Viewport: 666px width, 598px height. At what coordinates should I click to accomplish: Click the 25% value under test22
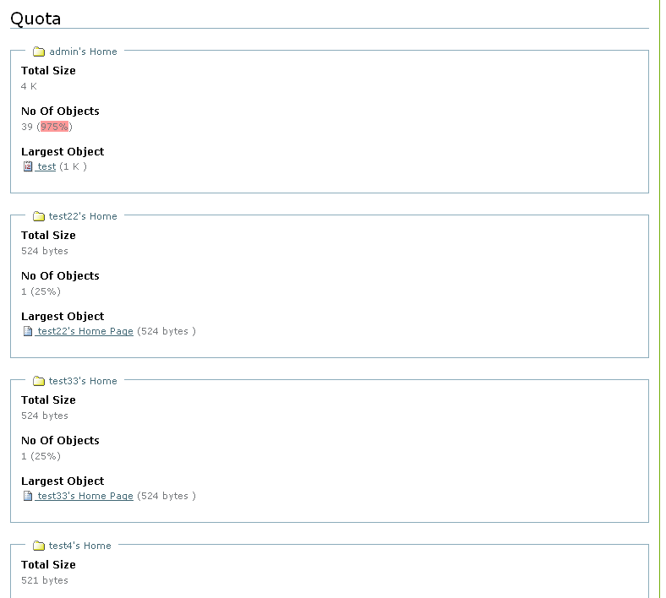[48, 291]
